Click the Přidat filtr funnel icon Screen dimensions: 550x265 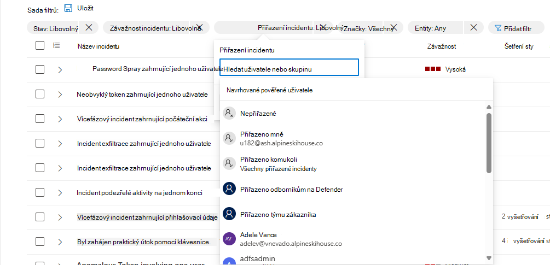497,28
